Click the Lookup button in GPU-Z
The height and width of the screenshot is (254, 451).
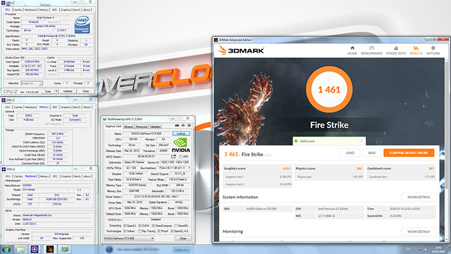[x=181, y=134]
